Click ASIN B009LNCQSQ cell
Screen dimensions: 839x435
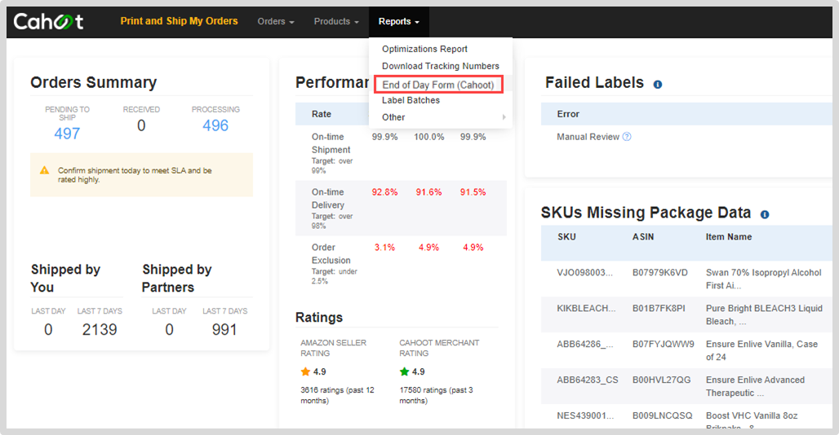click(662, 415)
